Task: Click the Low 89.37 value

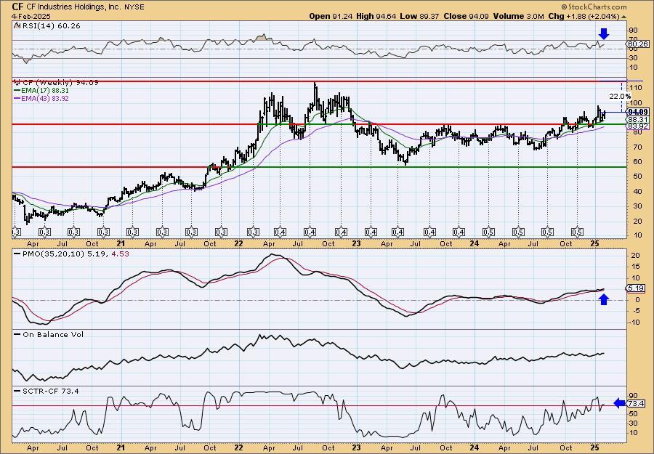Action: [x=419, y=16]
